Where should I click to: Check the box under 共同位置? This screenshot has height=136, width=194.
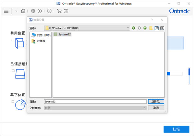pos(13,40)
